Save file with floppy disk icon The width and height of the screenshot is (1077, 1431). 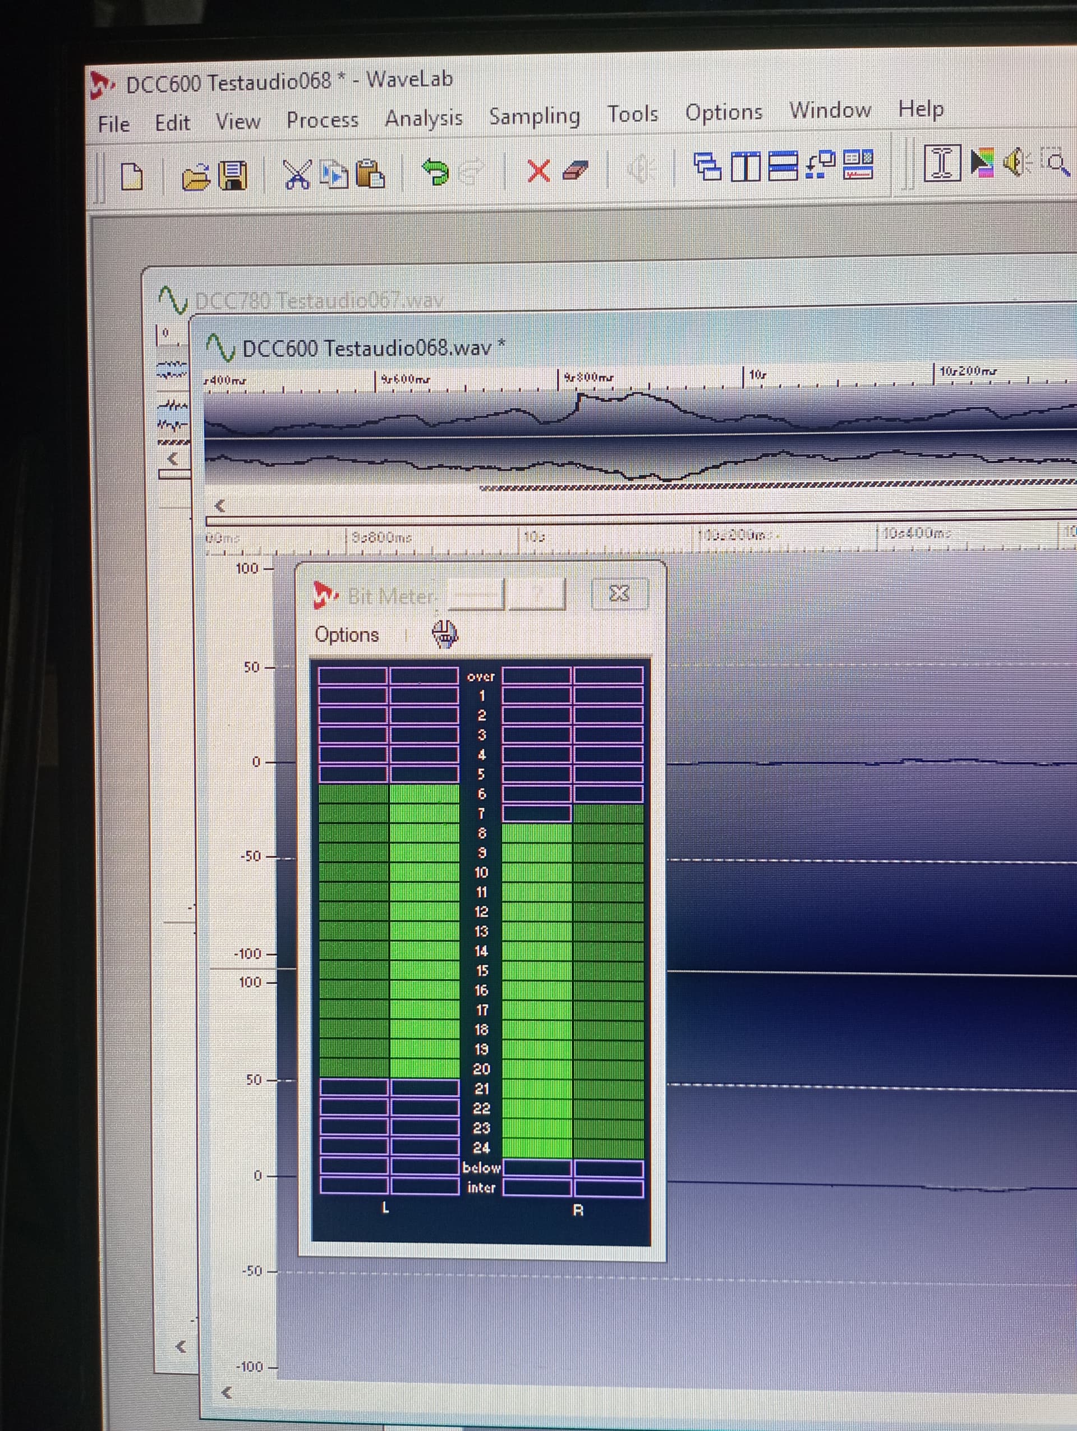click(x=233, y=175)
